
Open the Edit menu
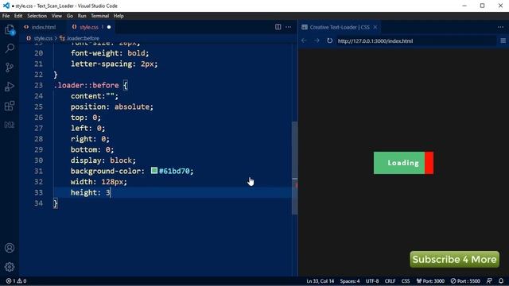(x=18, y=16)
